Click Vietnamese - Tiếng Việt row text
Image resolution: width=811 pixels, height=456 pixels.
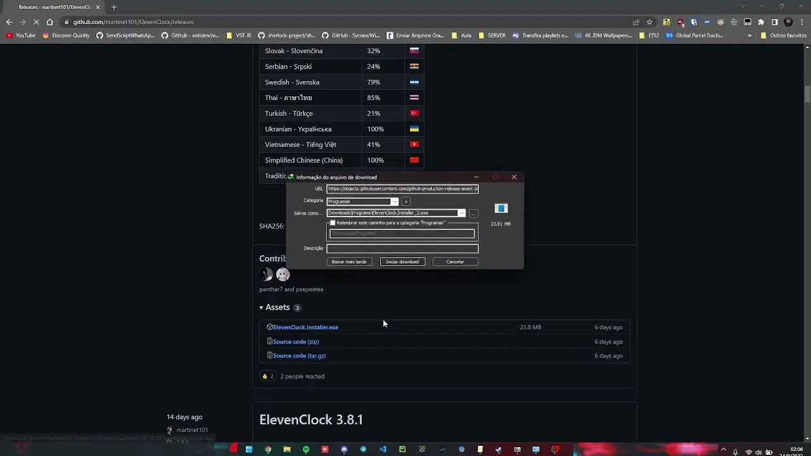point(300,144)
